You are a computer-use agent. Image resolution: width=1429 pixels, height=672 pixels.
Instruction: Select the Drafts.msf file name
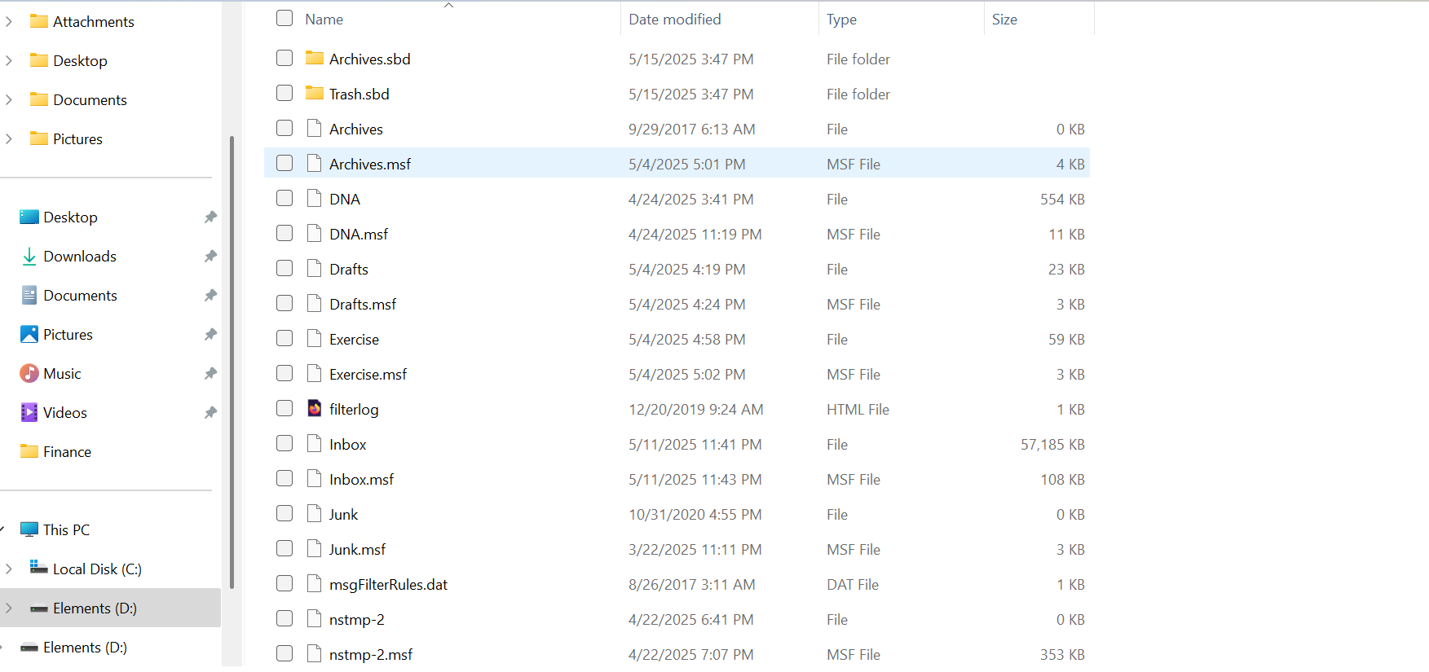tap(363, 304)
